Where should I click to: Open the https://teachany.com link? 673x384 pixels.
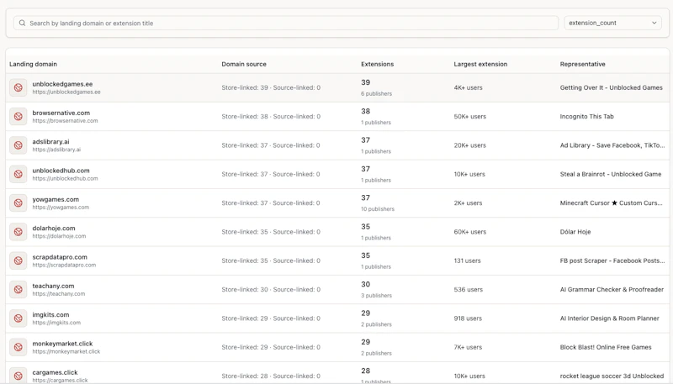(58, 294)
